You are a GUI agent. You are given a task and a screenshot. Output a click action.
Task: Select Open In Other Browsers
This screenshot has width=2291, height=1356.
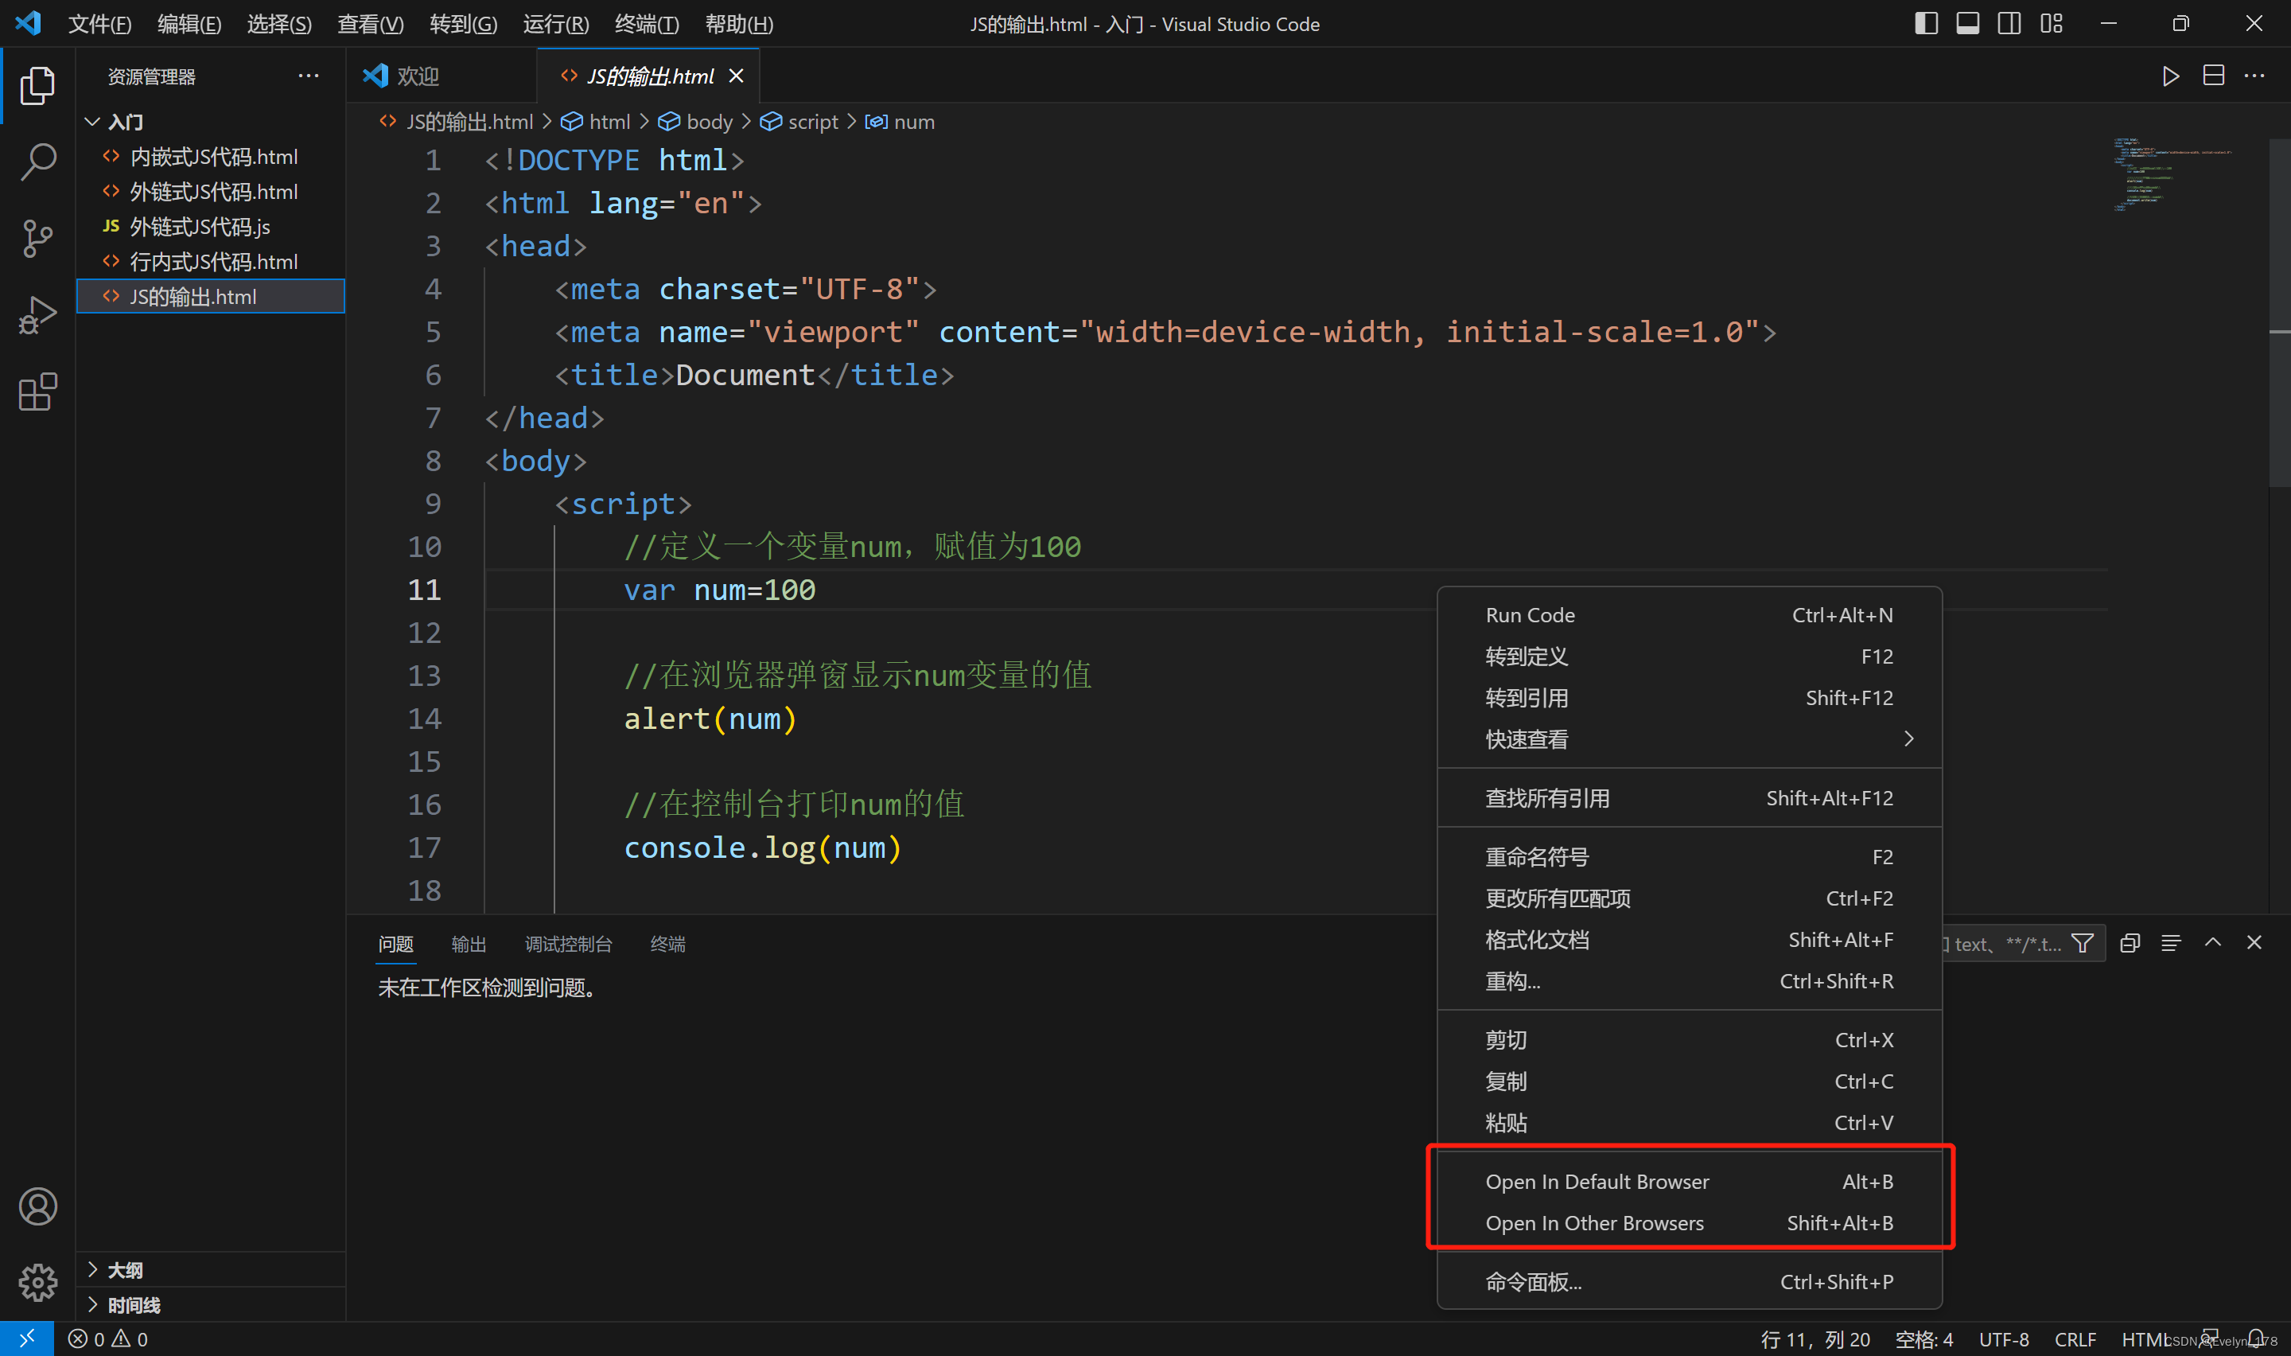1690,1222
